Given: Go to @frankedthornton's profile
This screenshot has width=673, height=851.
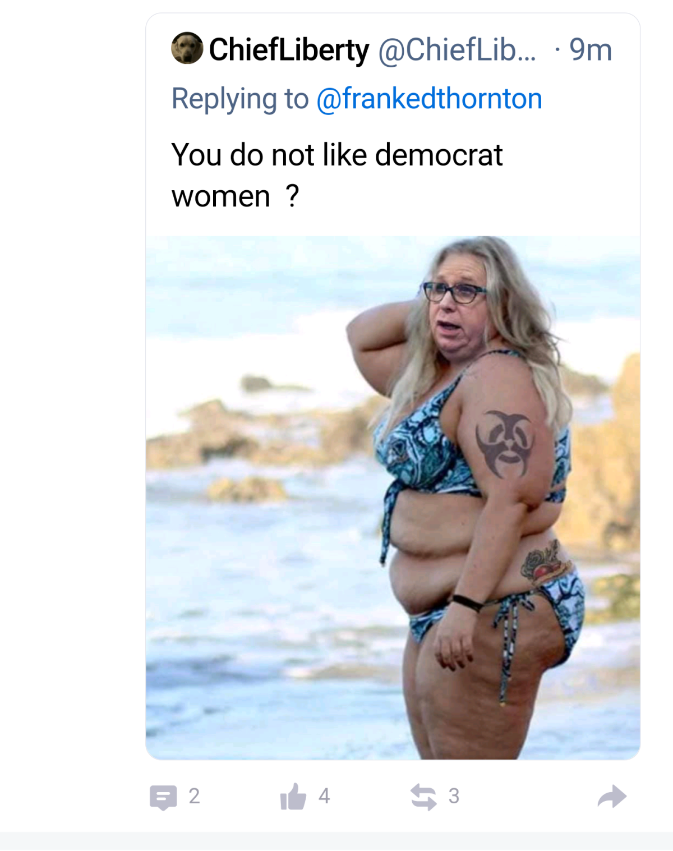Looking at the screenshot, I should [x=429, y=99].
